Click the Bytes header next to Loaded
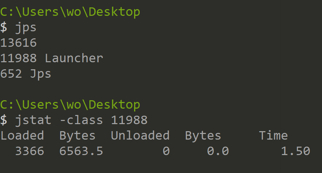This screenshot has width=322, height=173. tap(77, 136)
